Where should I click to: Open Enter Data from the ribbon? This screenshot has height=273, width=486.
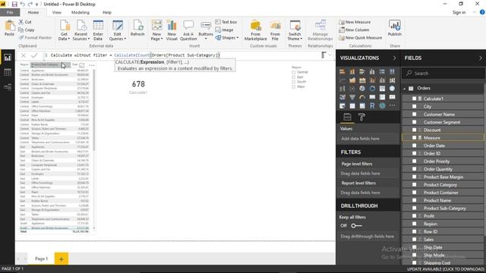click(x=98, y=30)
